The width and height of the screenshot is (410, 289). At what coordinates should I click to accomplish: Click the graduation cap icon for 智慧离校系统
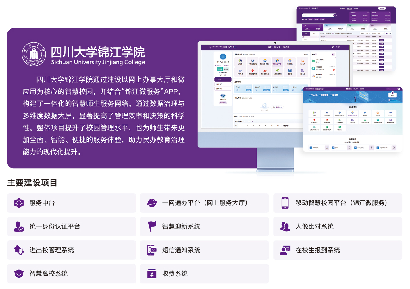pyautogui.click(x=19, y=274)
